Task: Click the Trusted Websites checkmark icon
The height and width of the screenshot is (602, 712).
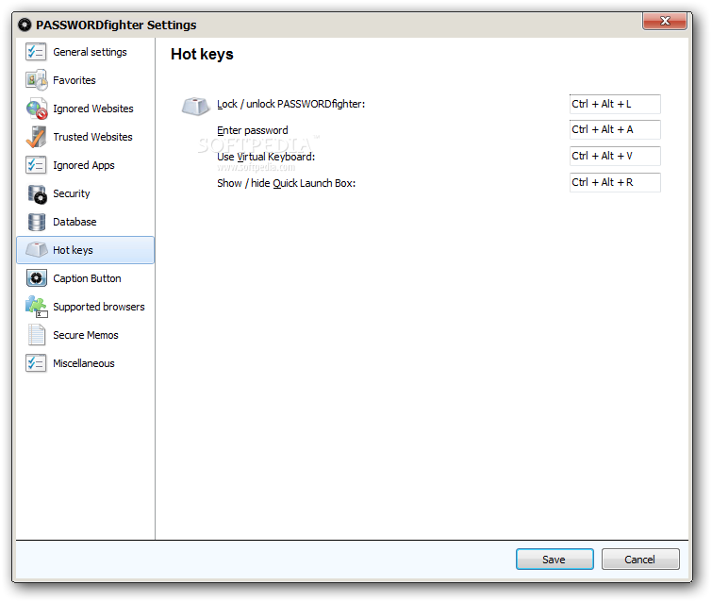Action: [x=37, y=137]
